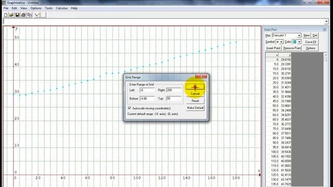Close the Grid Range dialog with X
The height and width of the screenshot is (187, 333).
[x=201, y=76]
